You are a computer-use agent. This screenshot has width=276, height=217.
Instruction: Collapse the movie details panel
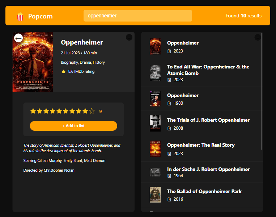129,37
